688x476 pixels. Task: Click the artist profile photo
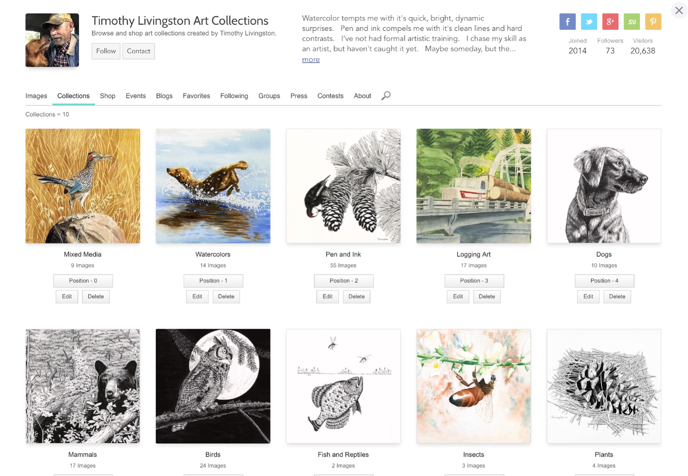point(52,40)
